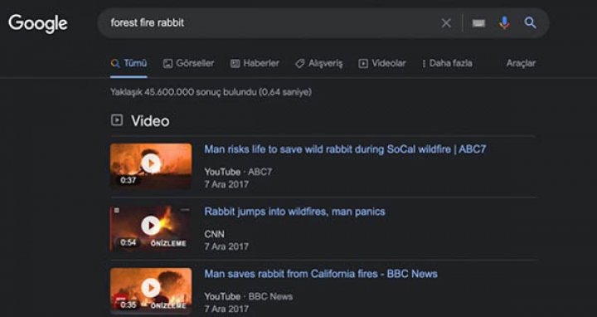Screen dimensions: 597x317
Task: Open the Araçlar tools button
Action: pyautogui.click(x=521, y=63)
